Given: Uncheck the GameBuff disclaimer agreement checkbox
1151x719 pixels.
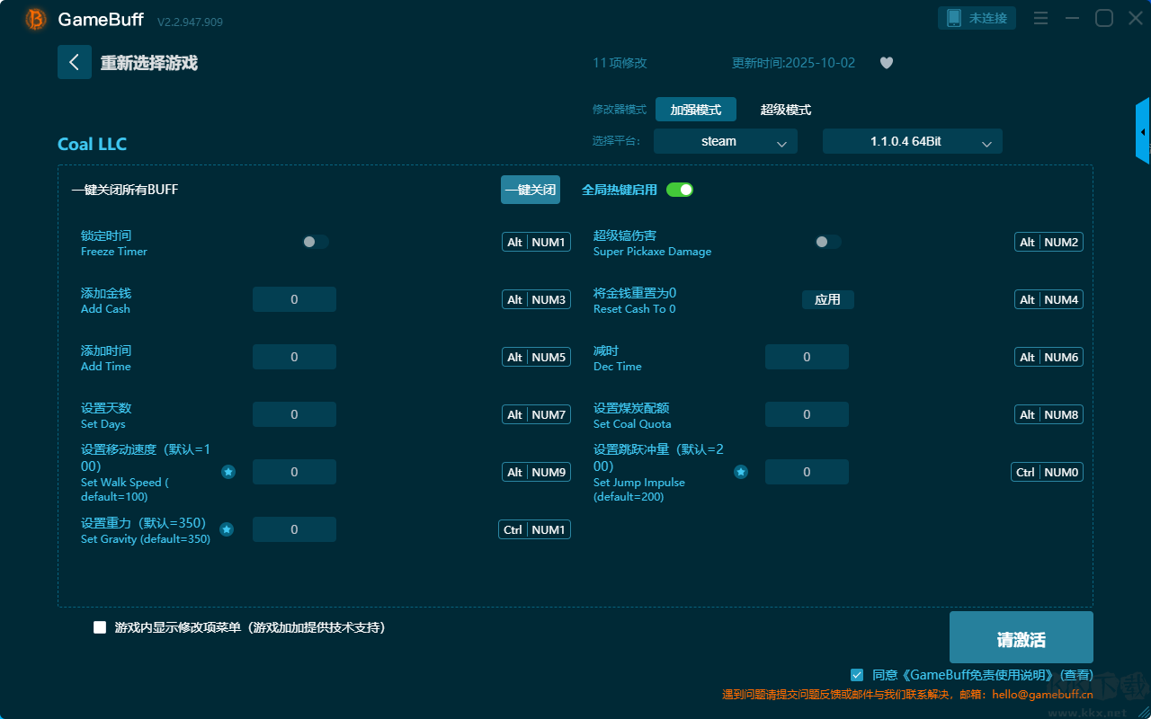Looking at the screenshot, I should tap(857, 674).
